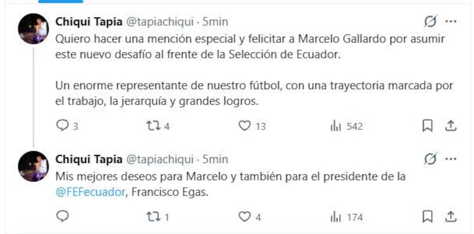Viewport: 474px width, 234px height.
Task: Open the @FEFecuador mention link
Action: coord(91,192)
